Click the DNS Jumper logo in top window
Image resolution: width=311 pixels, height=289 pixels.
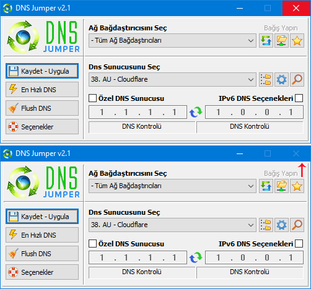coord(43,37)
